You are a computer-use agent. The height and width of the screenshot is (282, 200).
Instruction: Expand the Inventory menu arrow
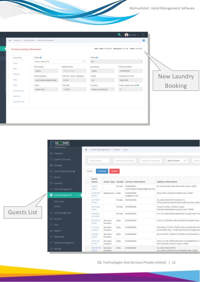(78, 183)
